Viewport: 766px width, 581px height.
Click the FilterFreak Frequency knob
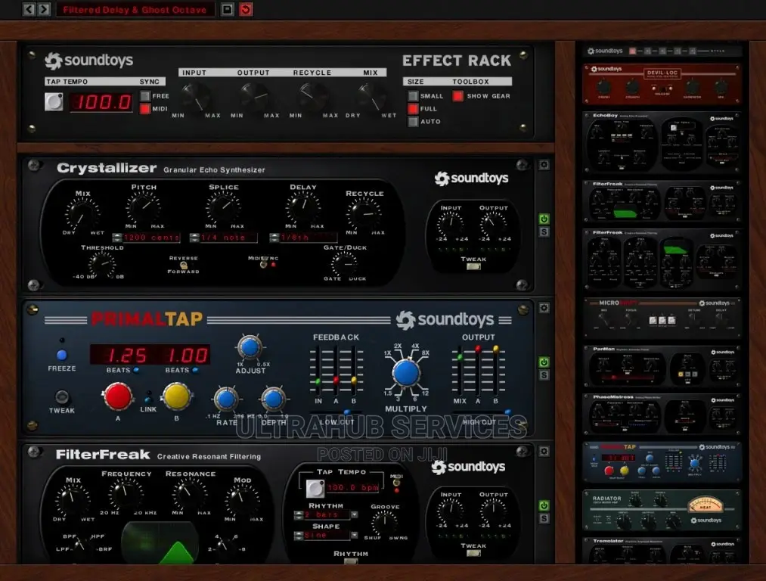(126, 495)
